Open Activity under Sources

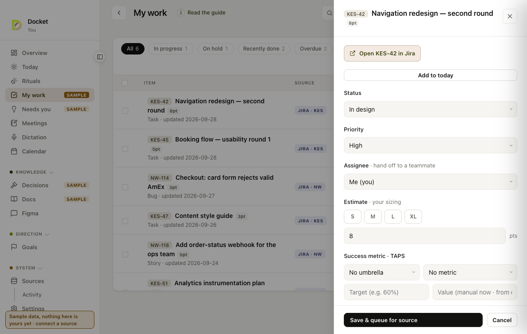pyautogui.click(x=32, y=295)
